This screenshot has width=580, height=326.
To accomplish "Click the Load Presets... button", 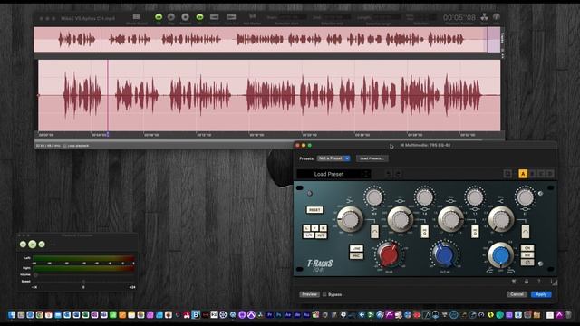I will [x=372, y=158].
